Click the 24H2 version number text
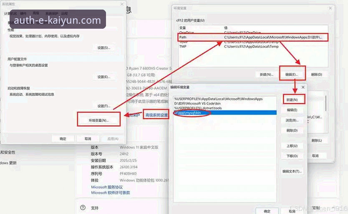The width and height of the screenshot is (348, 214). [124, 154]
